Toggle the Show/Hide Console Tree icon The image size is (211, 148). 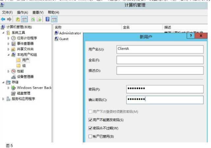(x=24, y=19)
